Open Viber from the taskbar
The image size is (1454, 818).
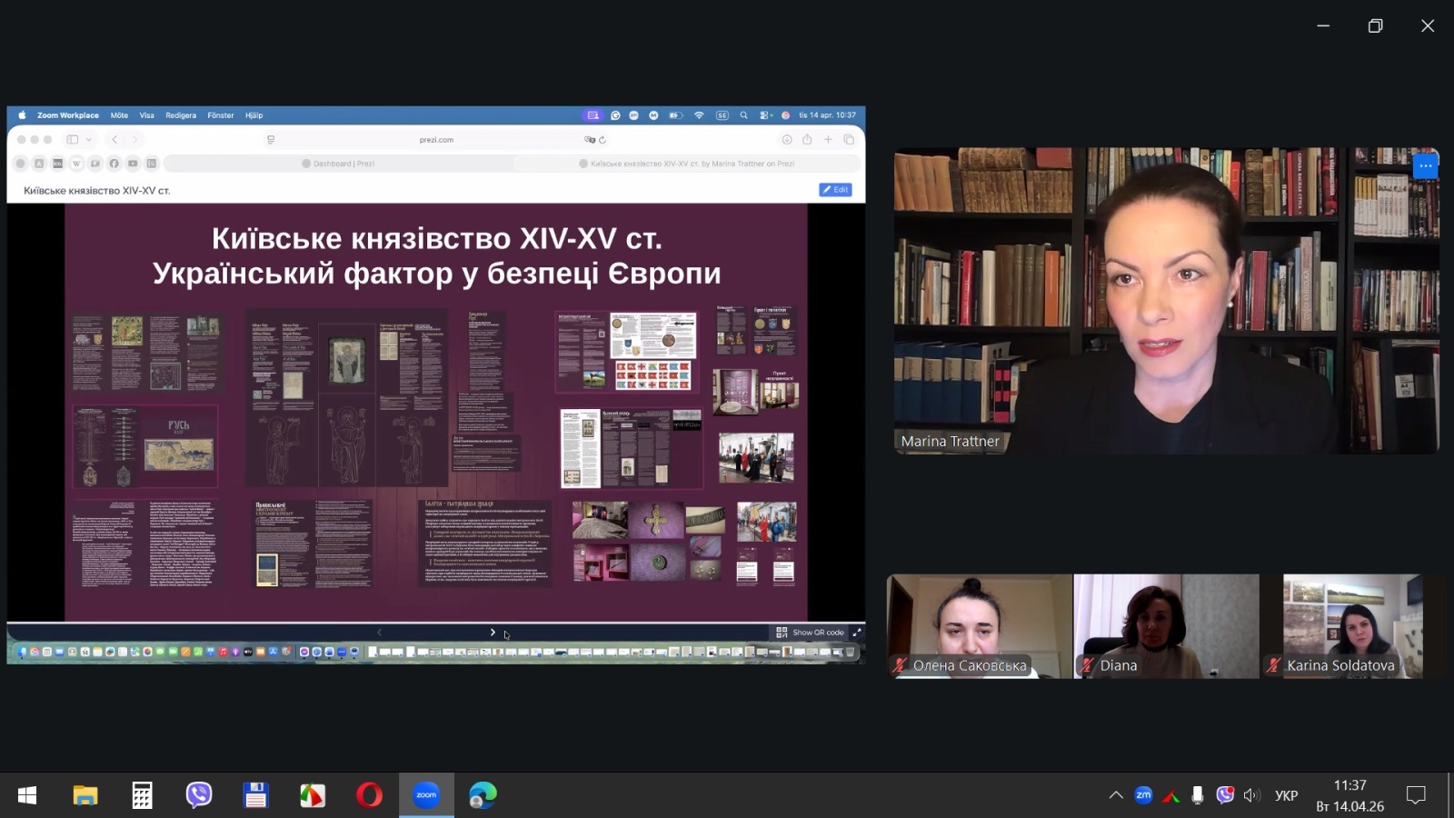click(x=198, y=795)
